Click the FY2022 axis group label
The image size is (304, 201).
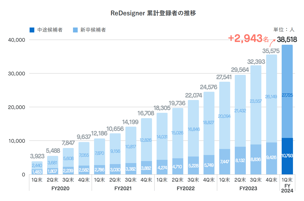tap(186, 188)
